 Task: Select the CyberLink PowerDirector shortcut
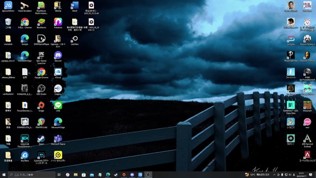click(x=25, y=141)
